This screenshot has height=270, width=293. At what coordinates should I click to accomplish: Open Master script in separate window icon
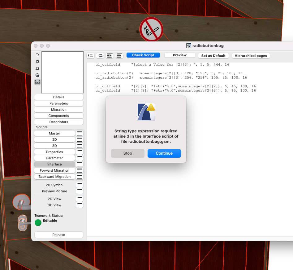coord(80,133)
